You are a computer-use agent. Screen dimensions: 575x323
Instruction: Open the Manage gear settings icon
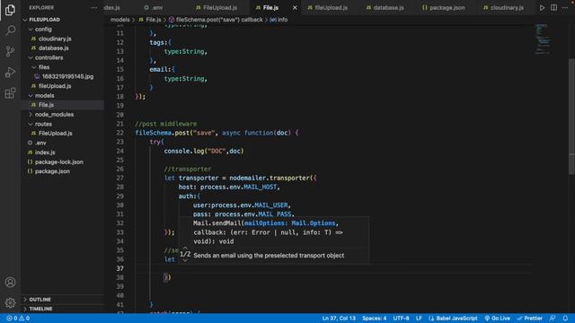coord(10,303)
